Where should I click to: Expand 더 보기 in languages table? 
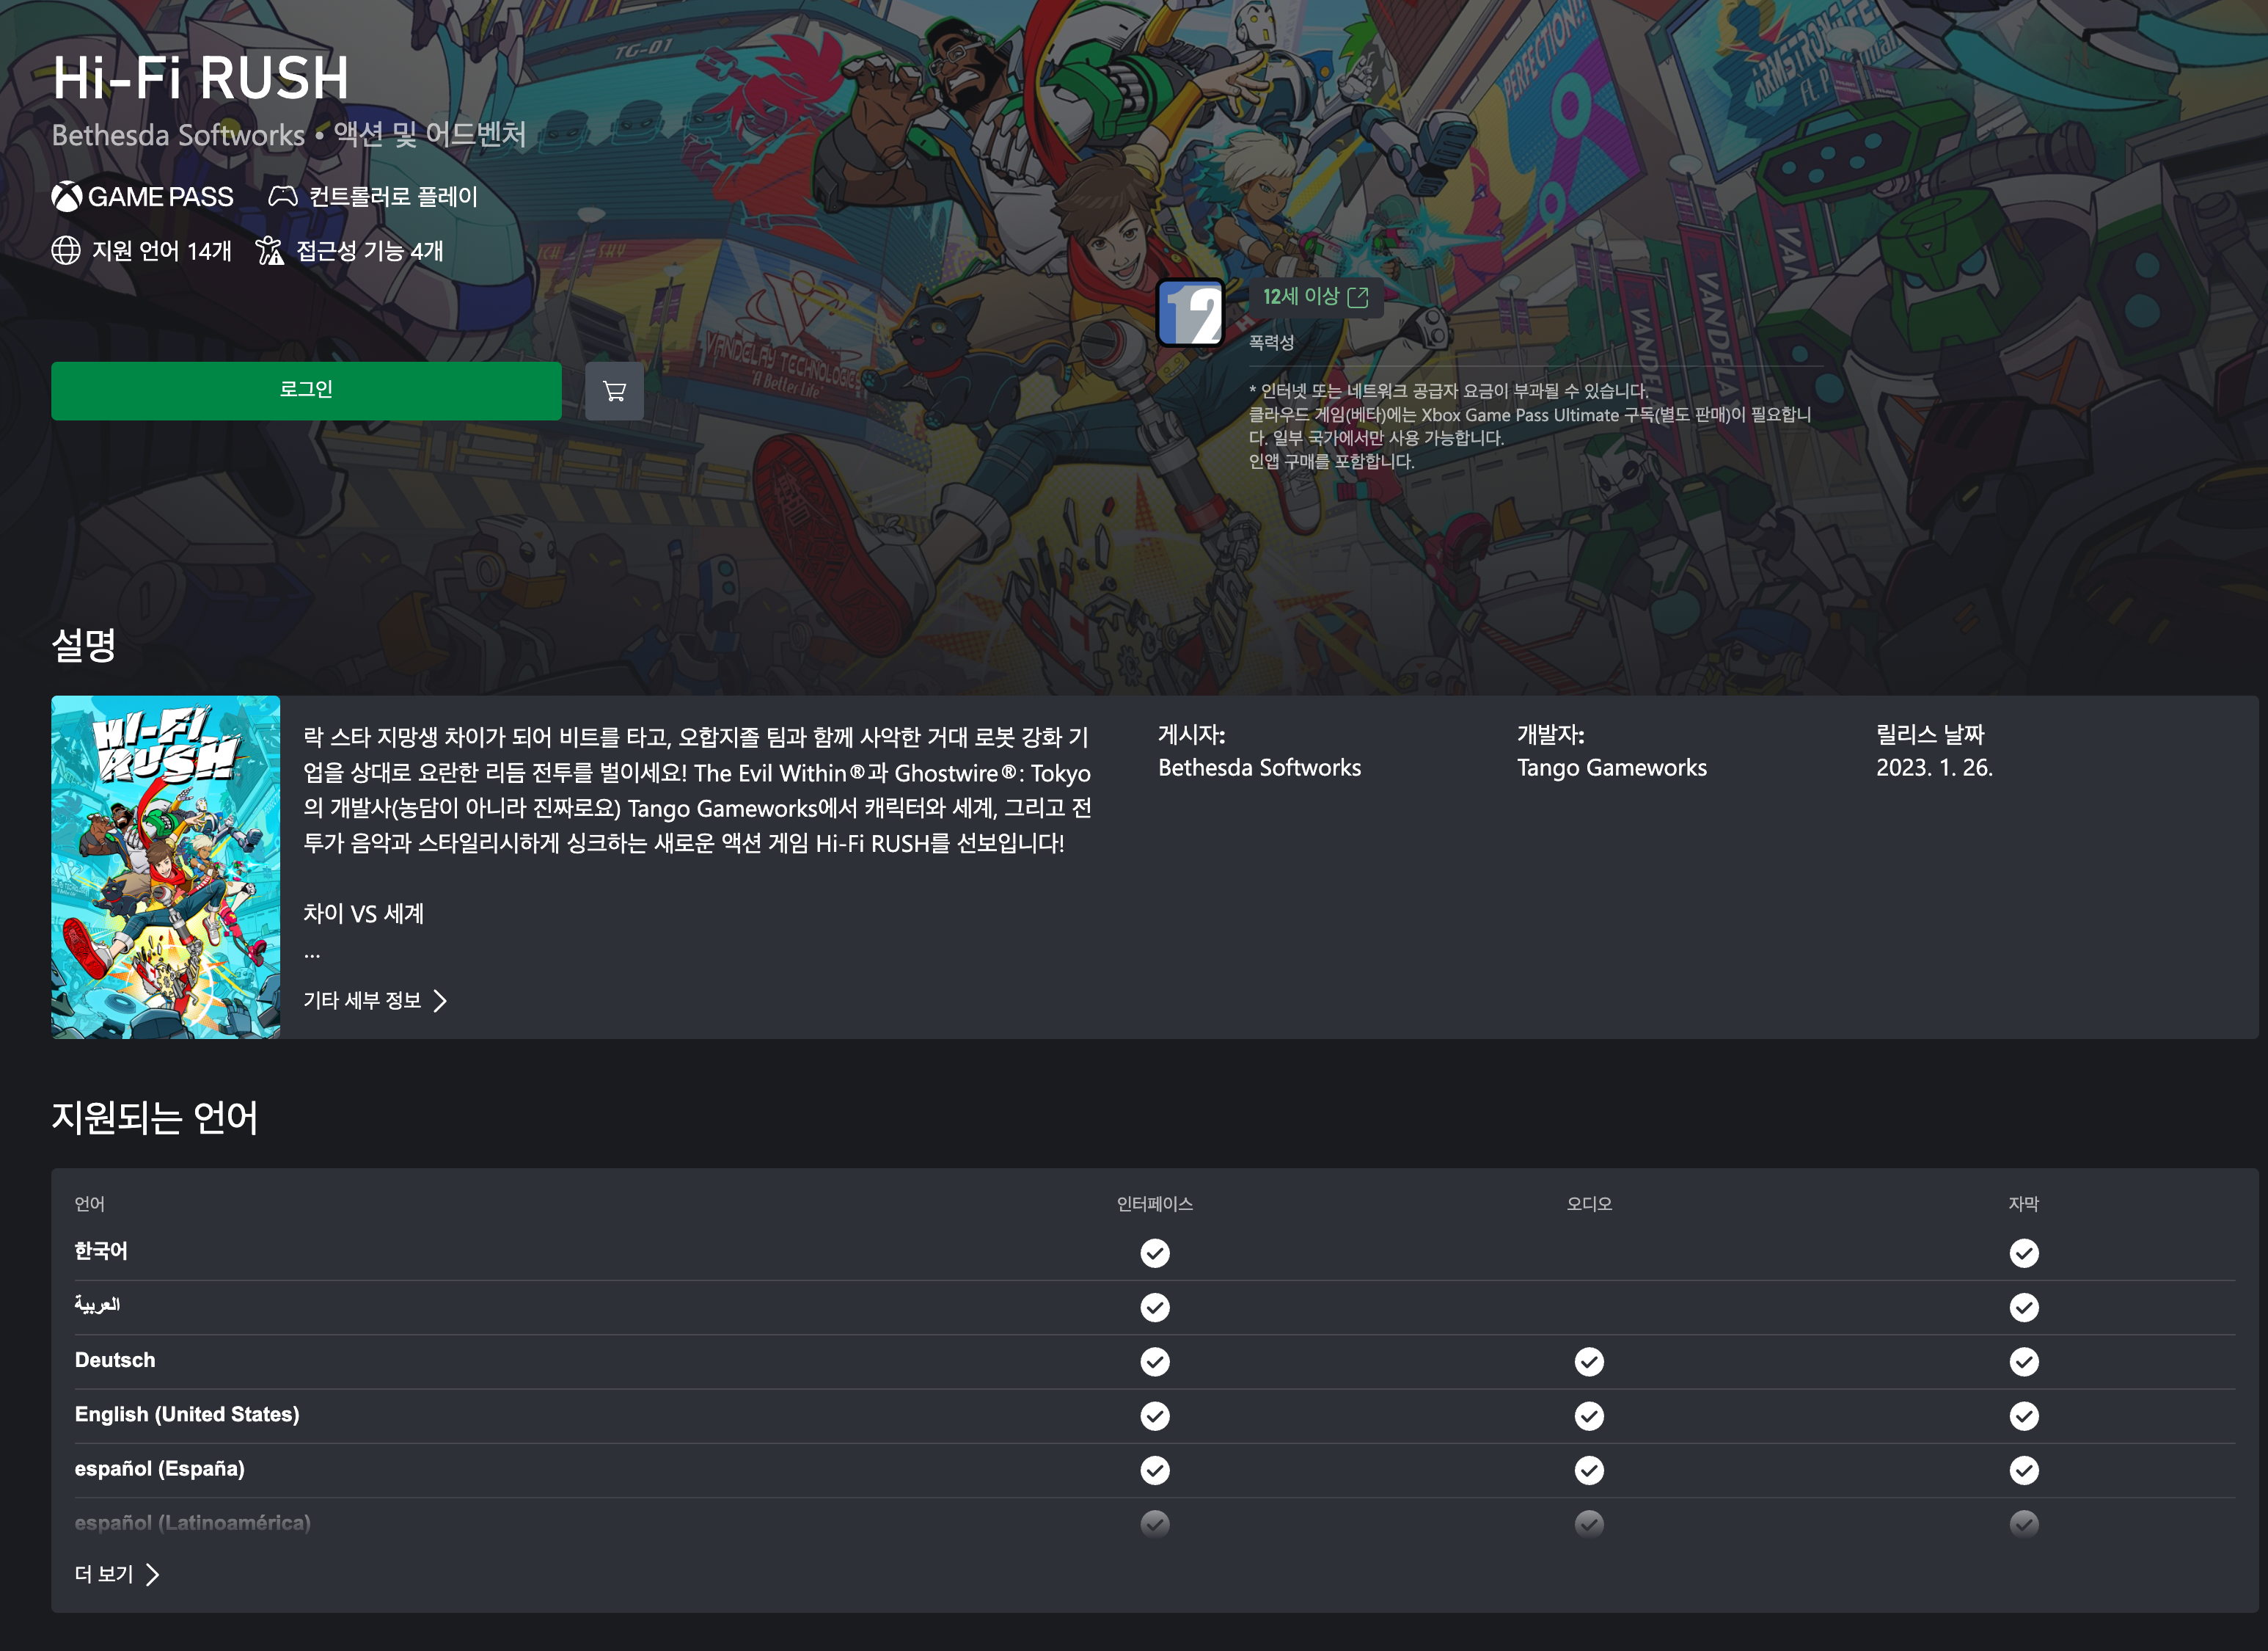[117, 1574]
